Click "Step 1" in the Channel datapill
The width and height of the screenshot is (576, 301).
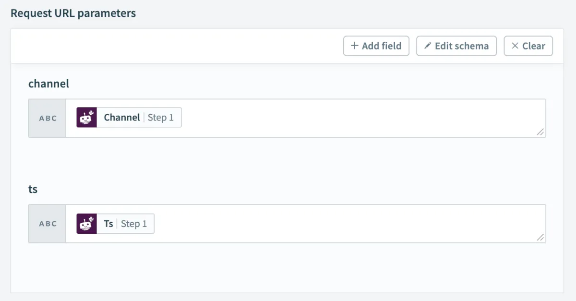(161, 118)
